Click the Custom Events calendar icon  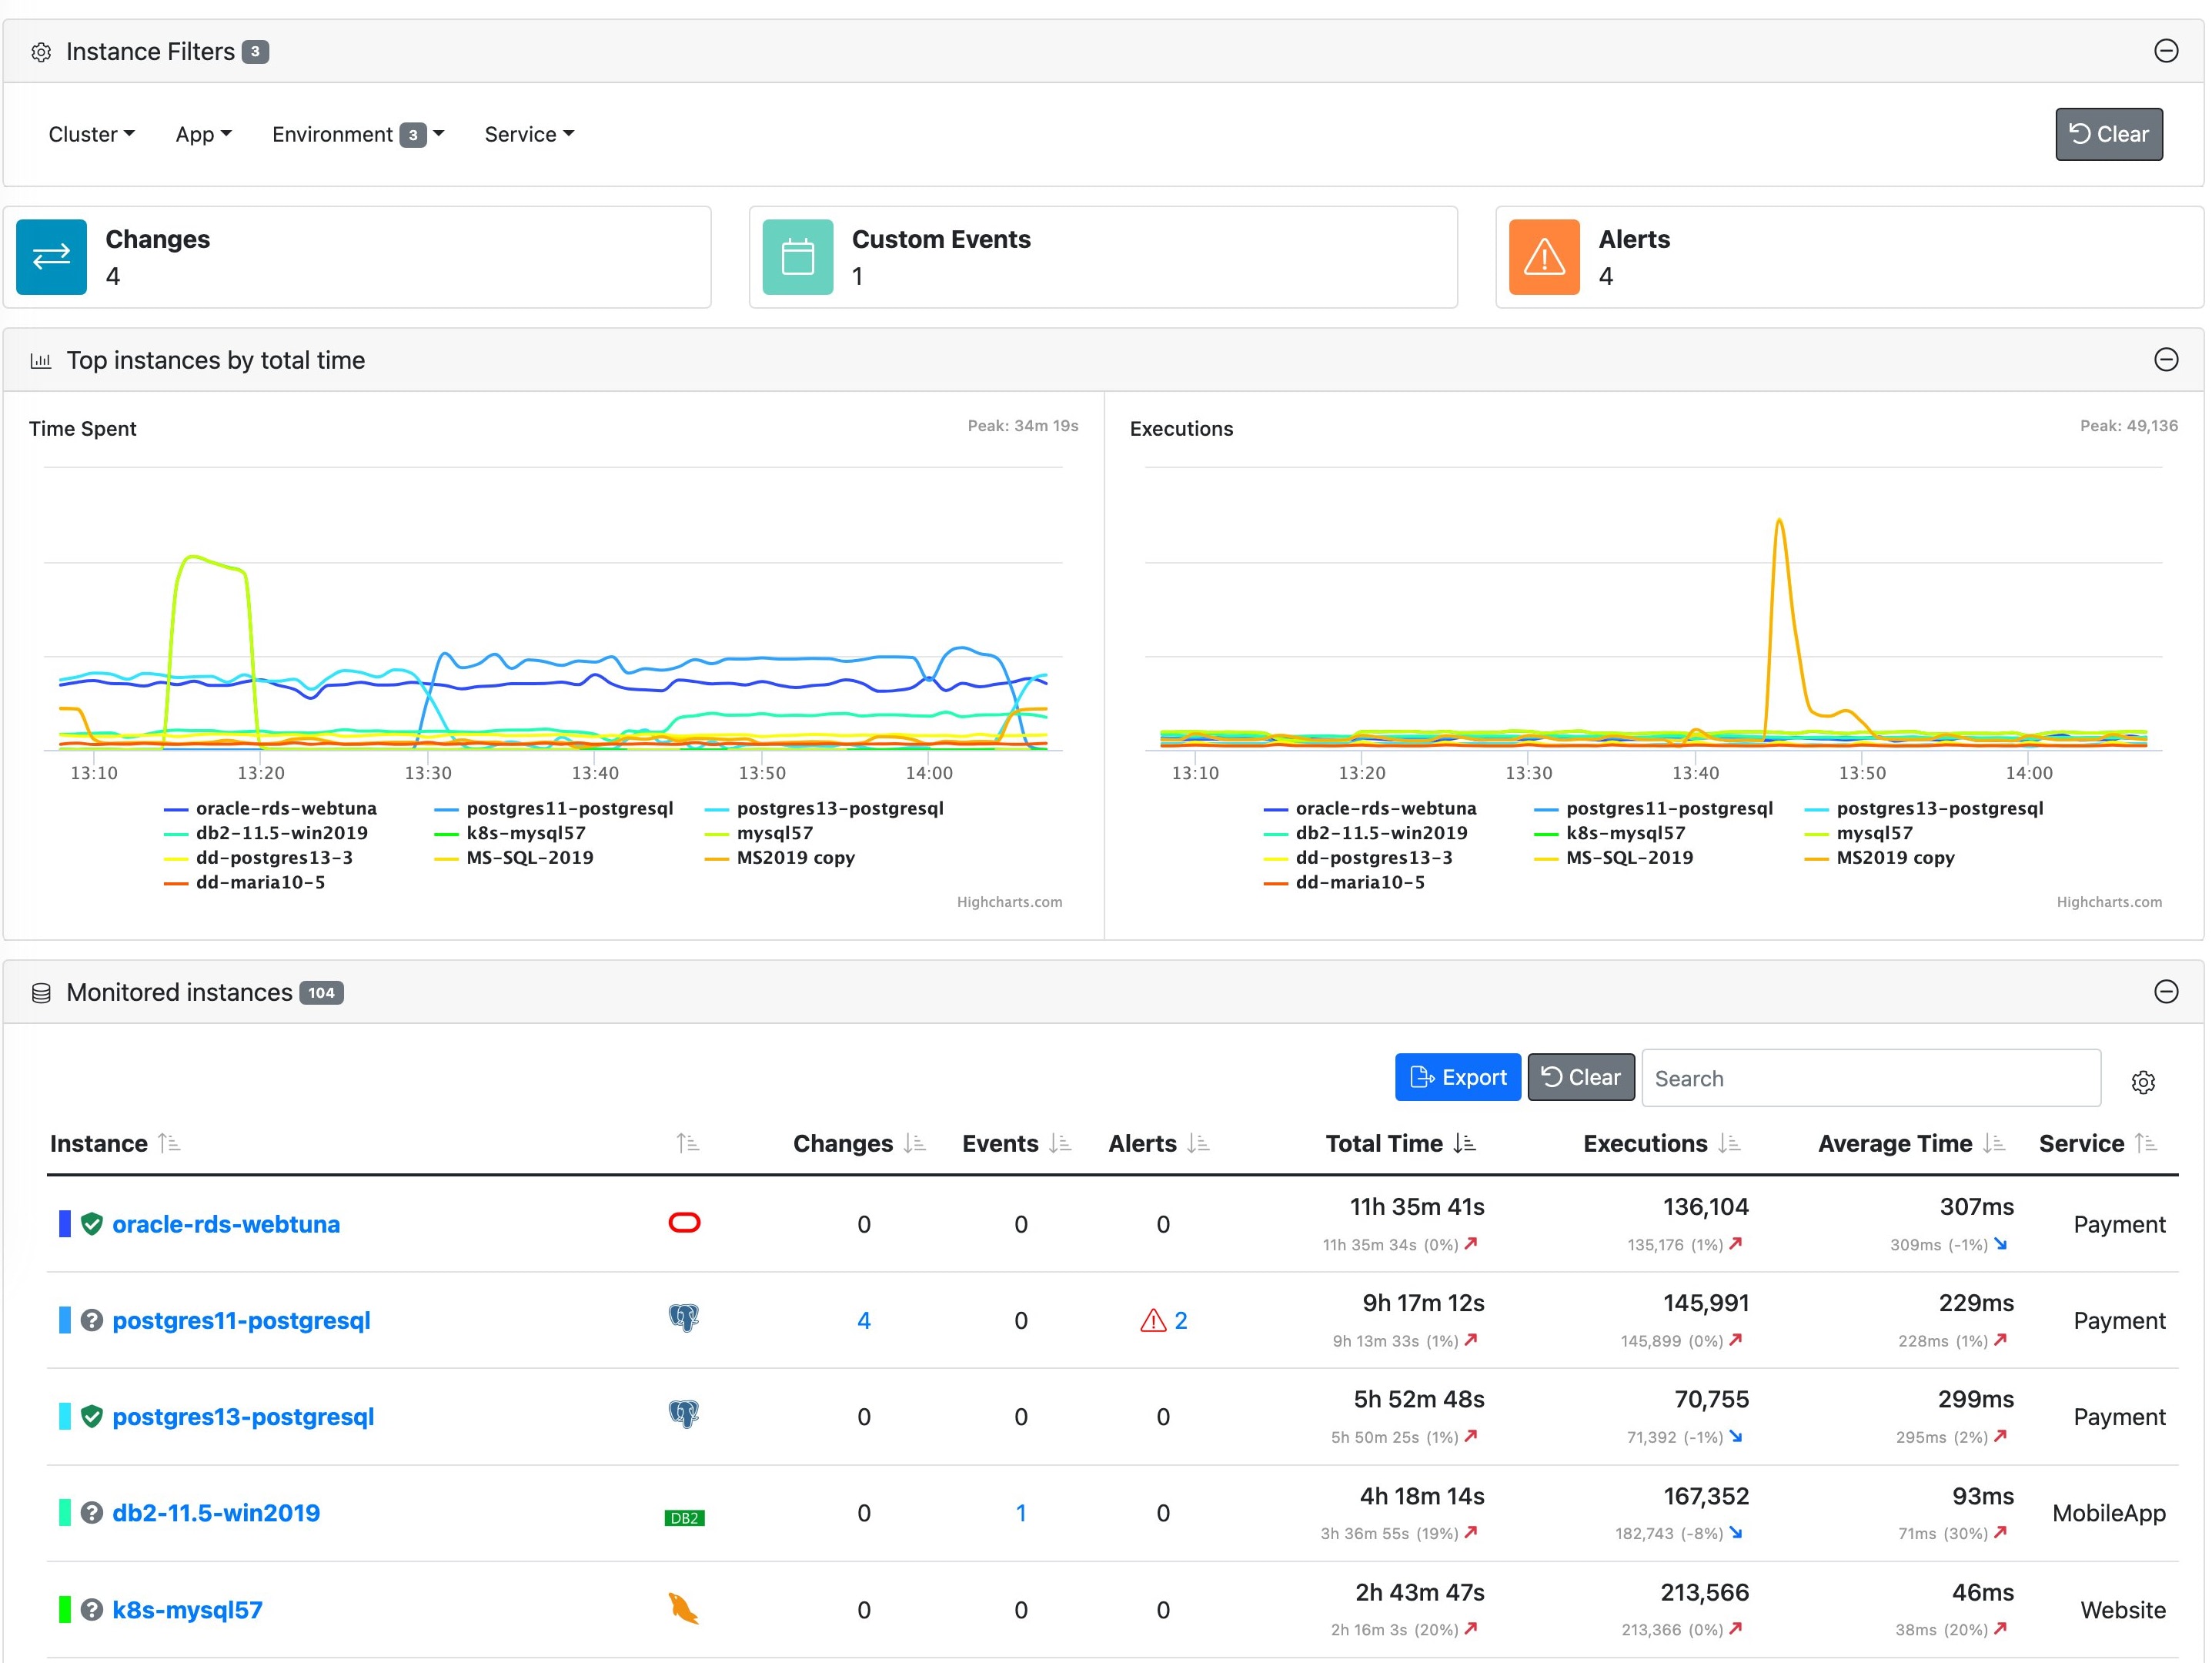click(797, 257)
